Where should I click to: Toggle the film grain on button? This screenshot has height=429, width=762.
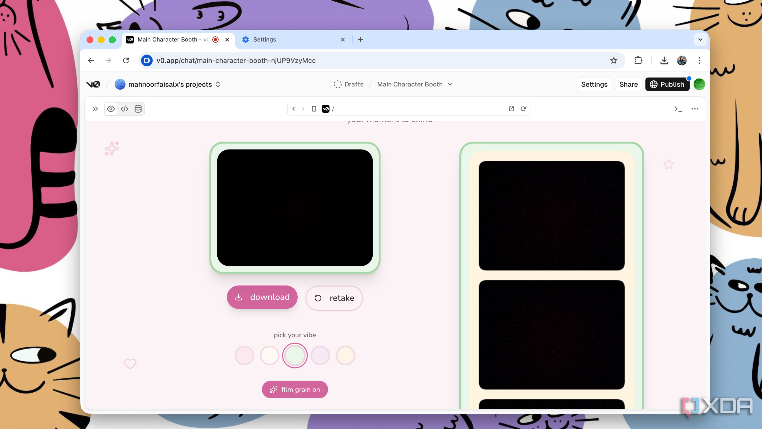295,389
